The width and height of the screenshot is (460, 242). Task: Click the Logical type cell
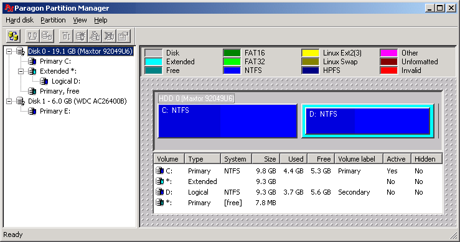click(198, 192)
